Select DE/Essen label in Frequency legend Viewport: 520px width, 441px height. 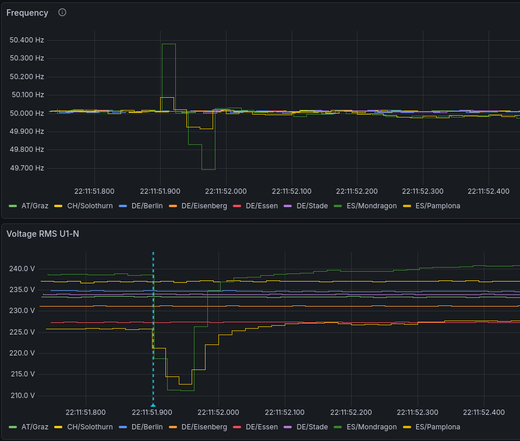(261, 206)
